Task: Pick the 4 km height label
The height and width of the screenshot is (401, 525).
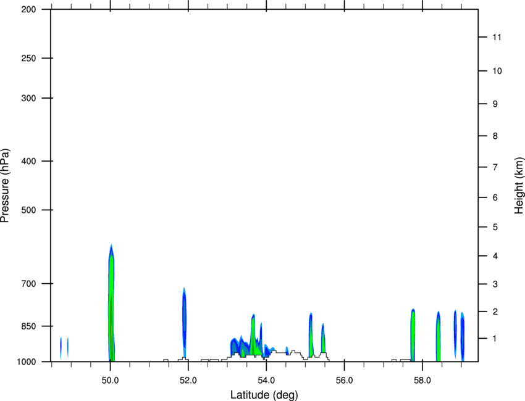Action: [495, 256]
